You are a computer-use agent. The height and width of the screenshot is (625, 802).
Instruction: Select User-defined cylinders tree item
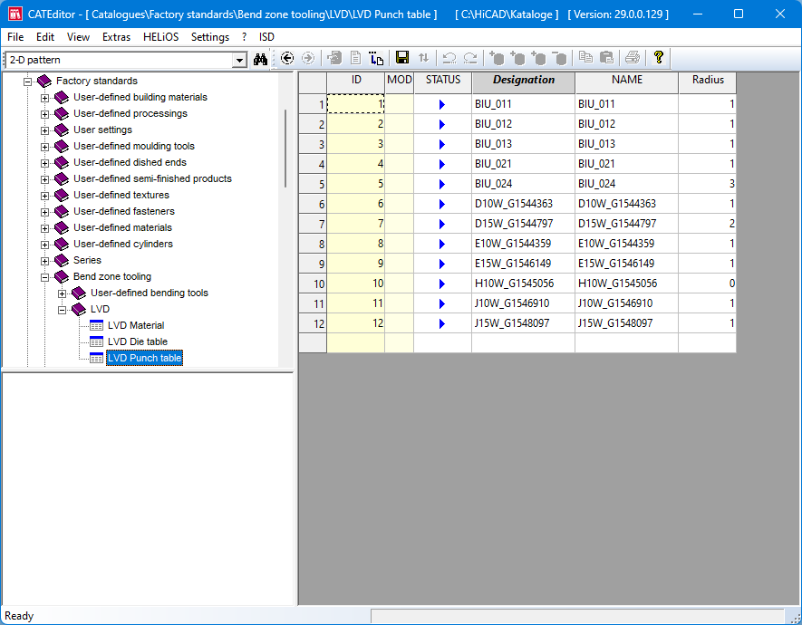122,244
